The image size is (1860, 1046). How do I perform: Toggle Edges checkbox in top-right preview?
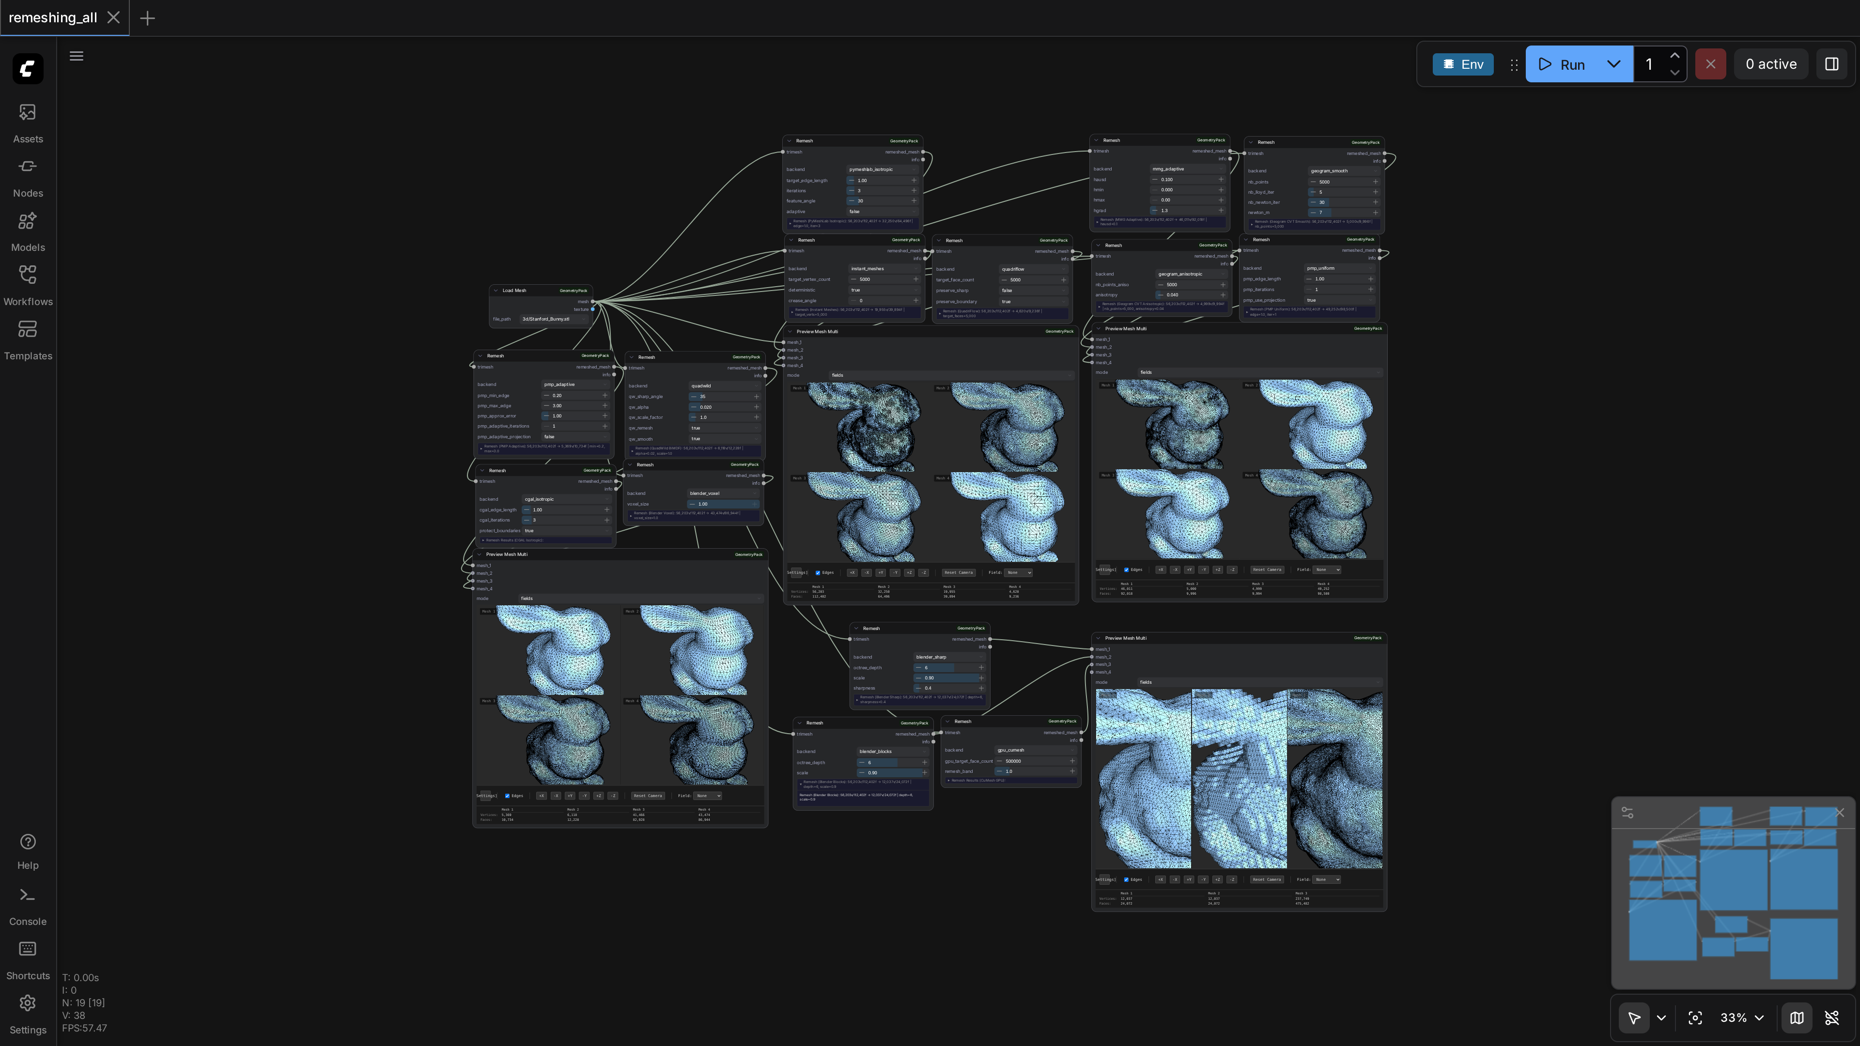point(1126,569)
